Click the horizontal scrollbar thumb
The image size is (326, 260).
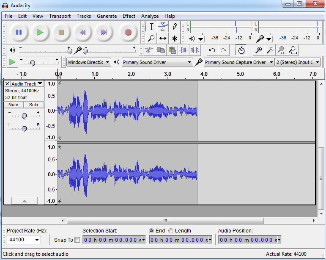point(165,221)
